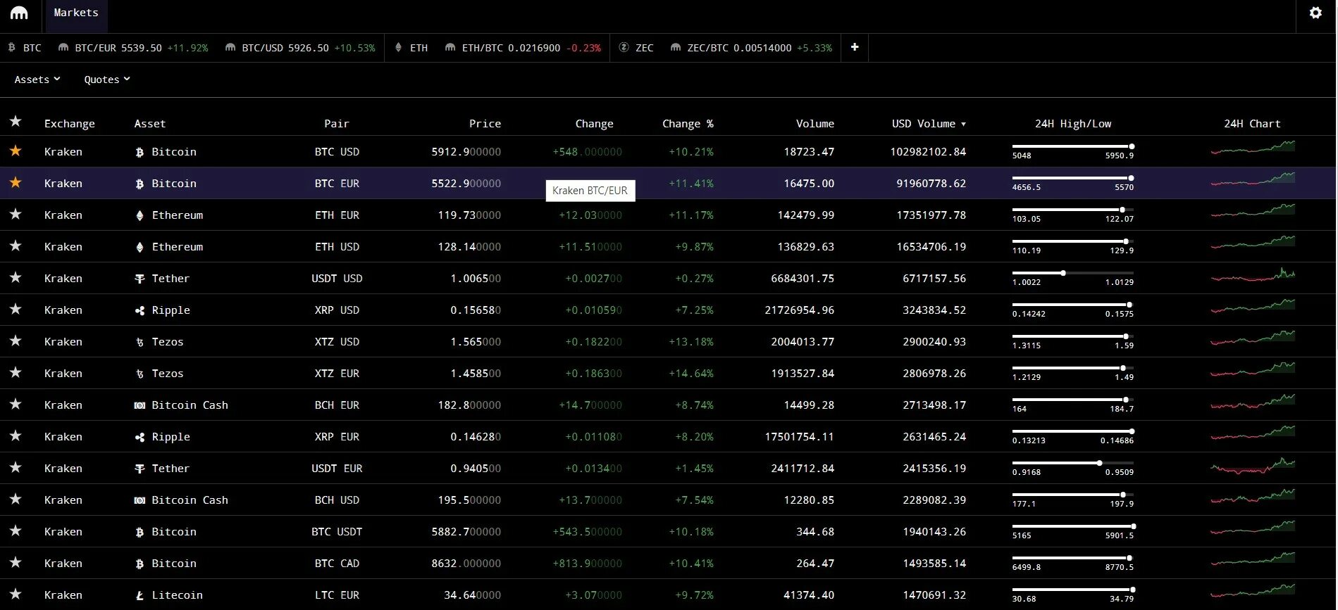Viewport: 1338px width, 610px height.
Task: Click Tether icon in USDT USD row
Action: [x=140, y=279]
